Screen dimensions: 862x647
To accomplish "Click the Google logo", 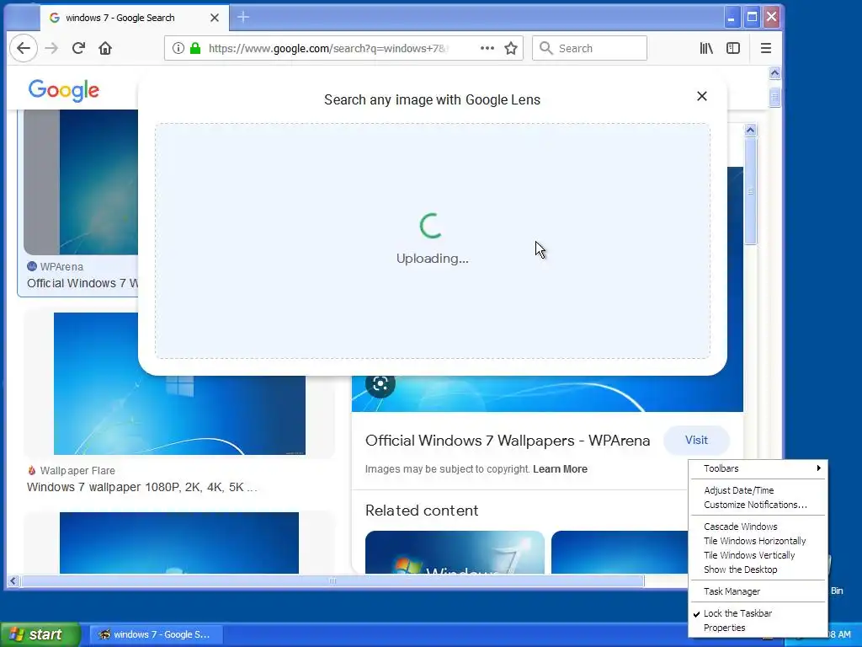I will [64, 90].
